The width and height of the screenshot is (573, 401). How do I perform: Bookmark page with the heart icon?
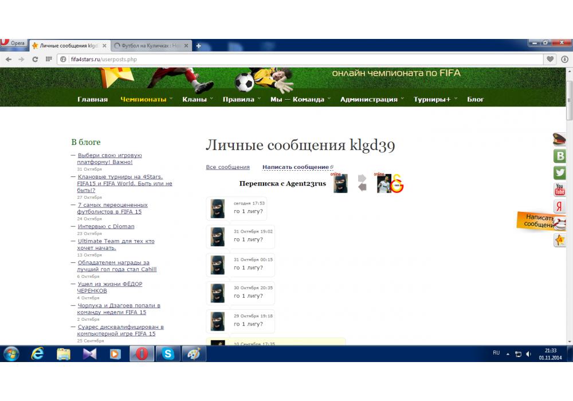550,59
